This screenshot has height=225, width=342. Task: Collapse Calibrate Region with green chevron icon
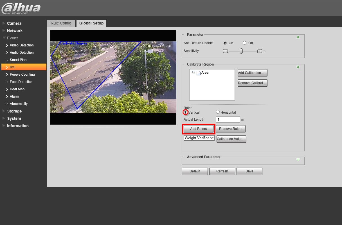tap(298, 67)
